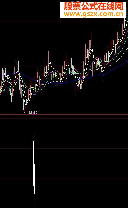This screenshot has width=128, height=208.
Task: Click the bottom end of white indicator spike
Action: [34, 206]
